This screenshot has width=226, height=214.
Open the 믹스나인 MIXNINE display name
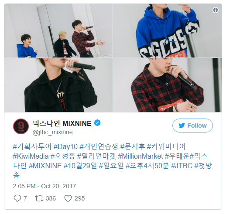point(62,123)
